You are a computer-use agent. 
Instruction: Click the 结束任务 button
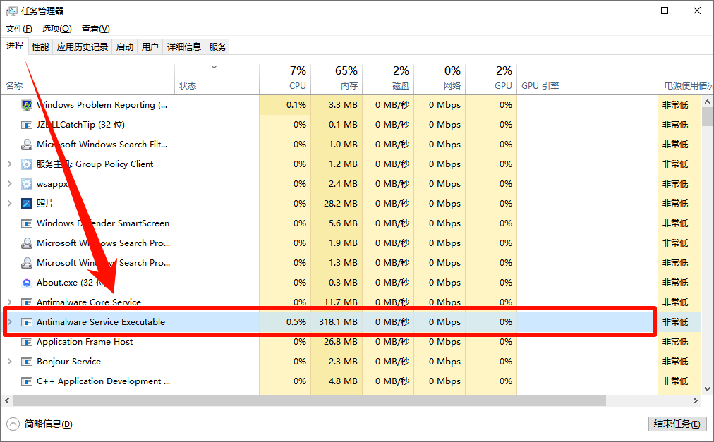tap(677, 424)
